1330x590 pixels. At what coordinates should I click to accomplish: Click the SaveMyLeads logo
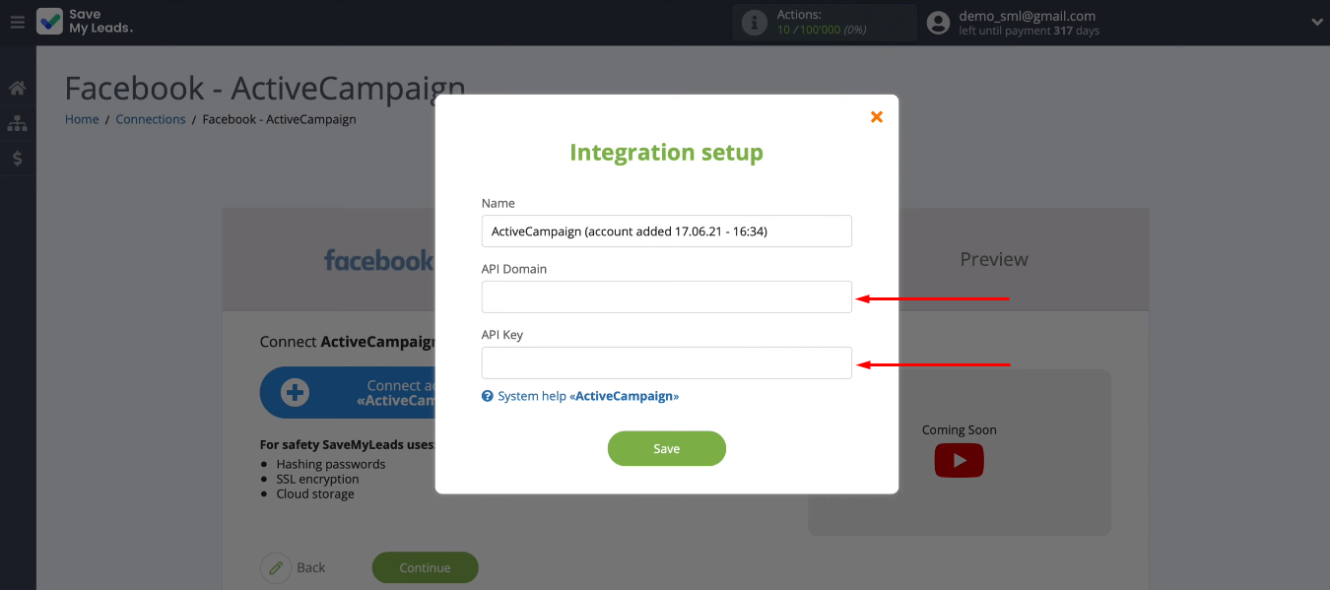point(85,22)
